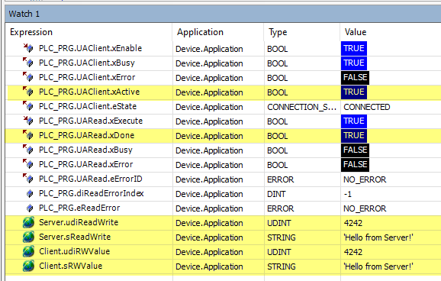The height and width of the screenshot is (281, 441).
Task: Toggle the FALSE value of UAClient.xError
Action: click(x=355, y=77)
